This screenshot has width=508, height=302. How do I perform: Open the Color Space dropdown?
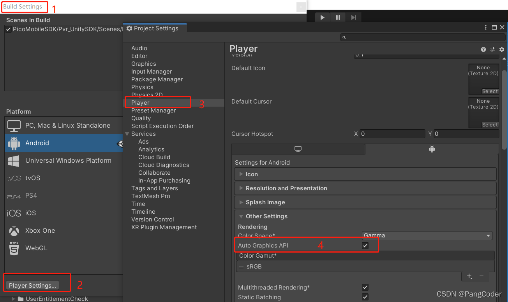427,235
